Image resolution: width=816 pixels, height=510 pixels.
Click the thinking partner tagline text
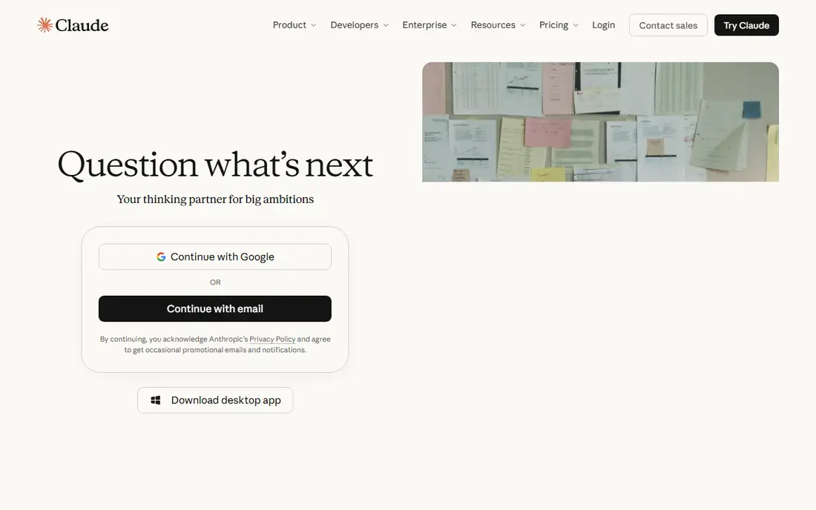tap(215, 199)
